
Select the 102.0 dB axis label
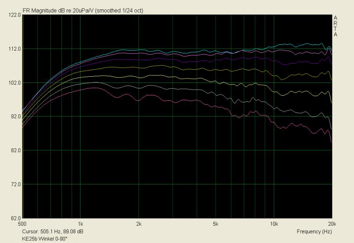(x=15, y=83)
